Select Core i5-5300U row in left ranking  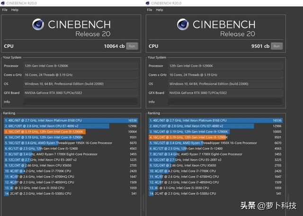click(71, 193)
